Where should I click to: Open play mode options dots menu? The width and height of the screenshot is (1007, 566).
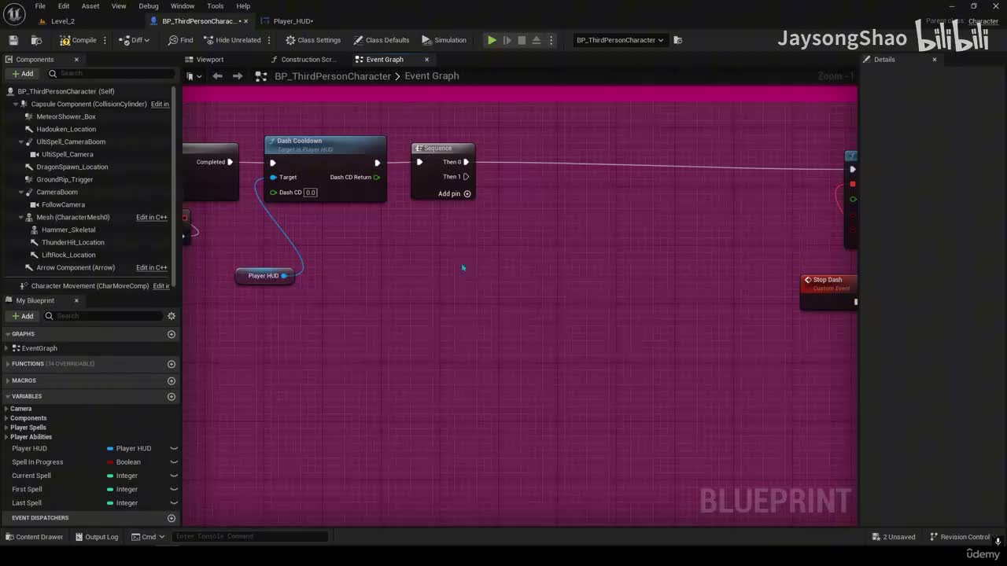(x=551, y=40)
